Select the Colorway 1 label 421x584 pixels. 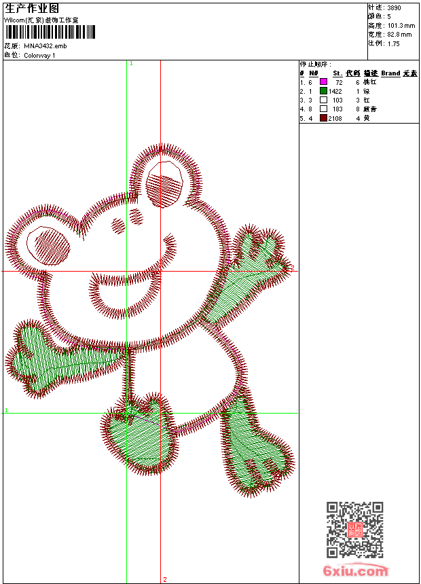39,56
